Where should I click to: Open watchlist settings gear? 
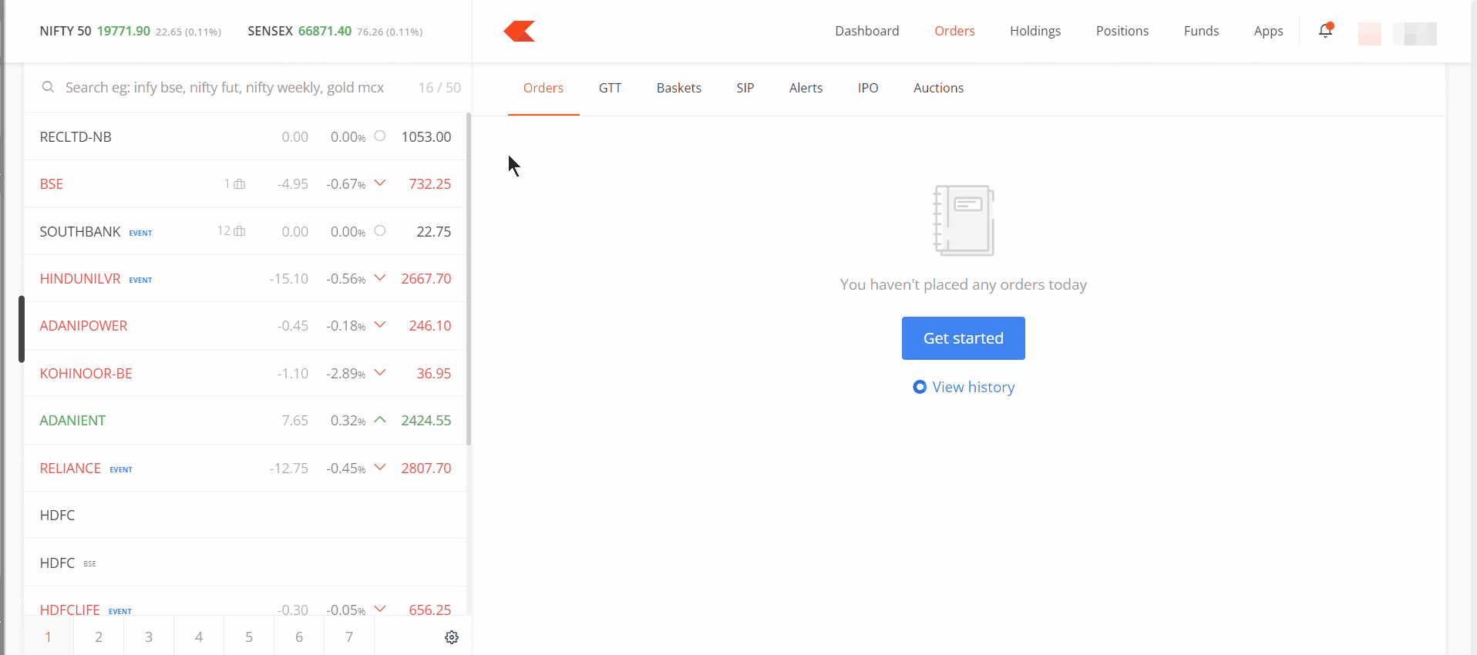coord(452,637)
